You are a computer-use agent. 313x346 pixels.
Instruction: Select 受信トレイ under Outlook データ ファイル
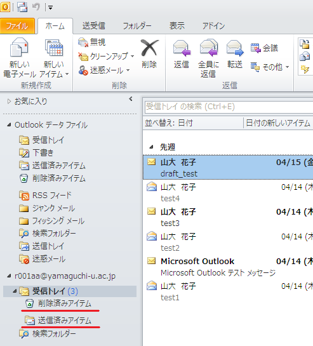pyautogui.click(x=42, y=140)
